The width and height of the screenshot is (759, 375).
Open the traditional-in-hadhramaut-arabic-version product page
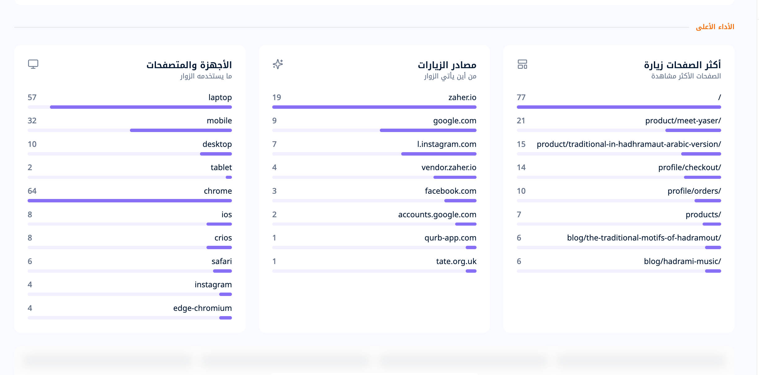[x=629, y=144]
